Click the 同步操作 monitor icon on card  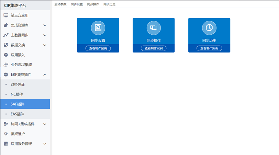coord(154,28)
